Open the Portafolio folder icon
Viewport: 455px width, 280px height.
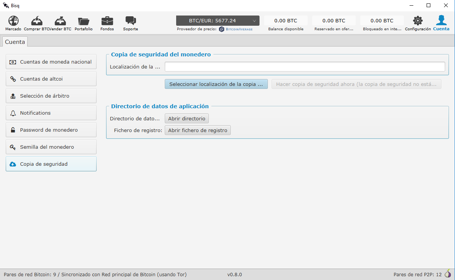tap(83, 21)
